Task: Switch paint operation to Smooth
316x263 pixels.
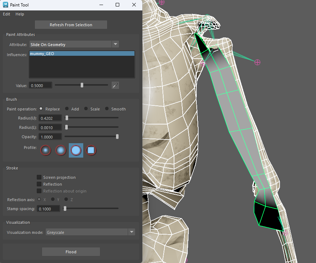Action: [107, 109]
